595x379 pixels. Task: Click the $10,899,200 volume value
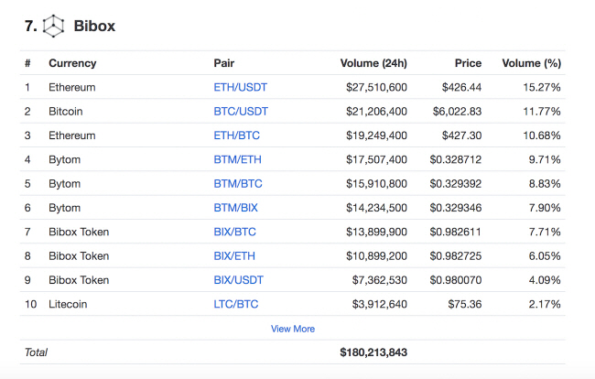(376, 256)
